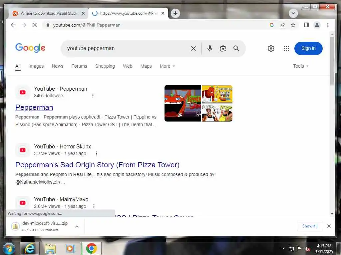
Task: Open Chrome's three-dot menu
Action: tap(328, 25)
